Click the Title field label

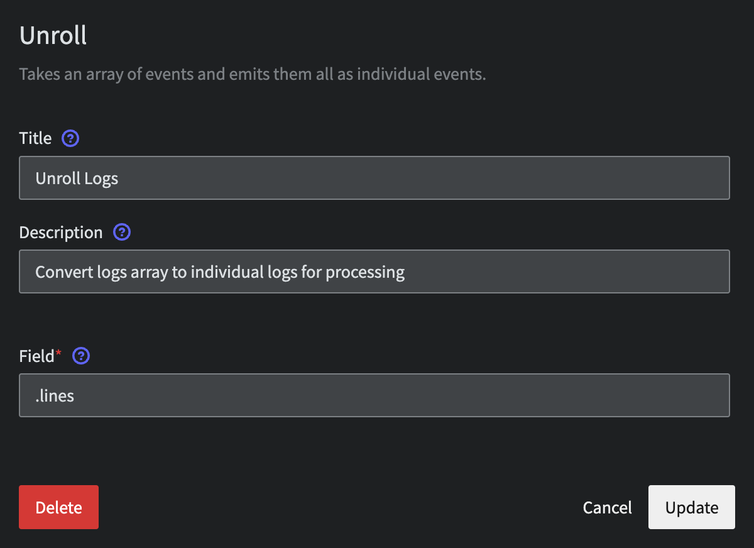[35, 138]
